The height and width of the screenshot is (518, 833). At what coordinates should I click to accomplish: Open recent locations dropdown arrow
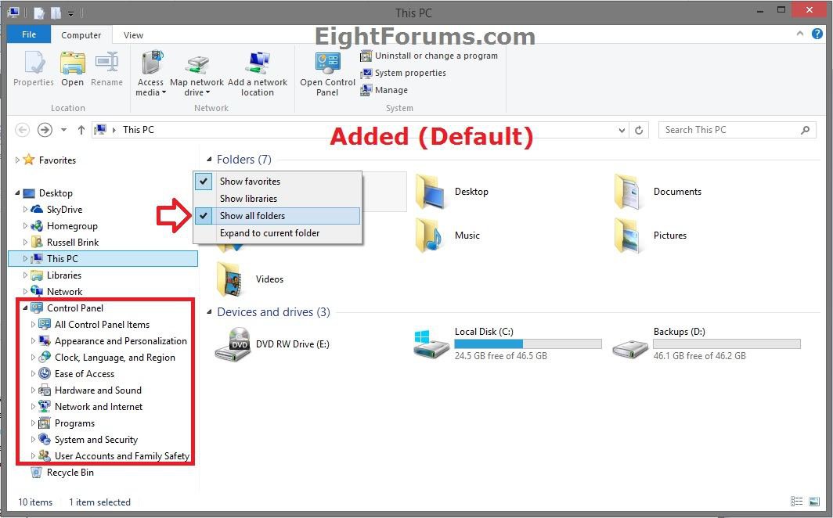point(63,130)
